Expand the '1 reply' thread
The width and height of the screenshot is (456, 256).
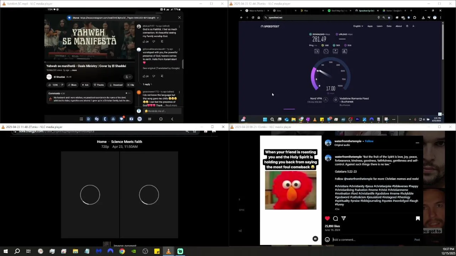click(147, 84)
